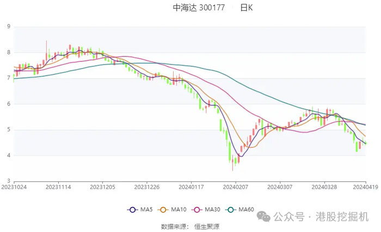This screenshot has width=381, height=232.
Task: Click the 恒生聚源 data source label
Action: click(x=207, y=226)
